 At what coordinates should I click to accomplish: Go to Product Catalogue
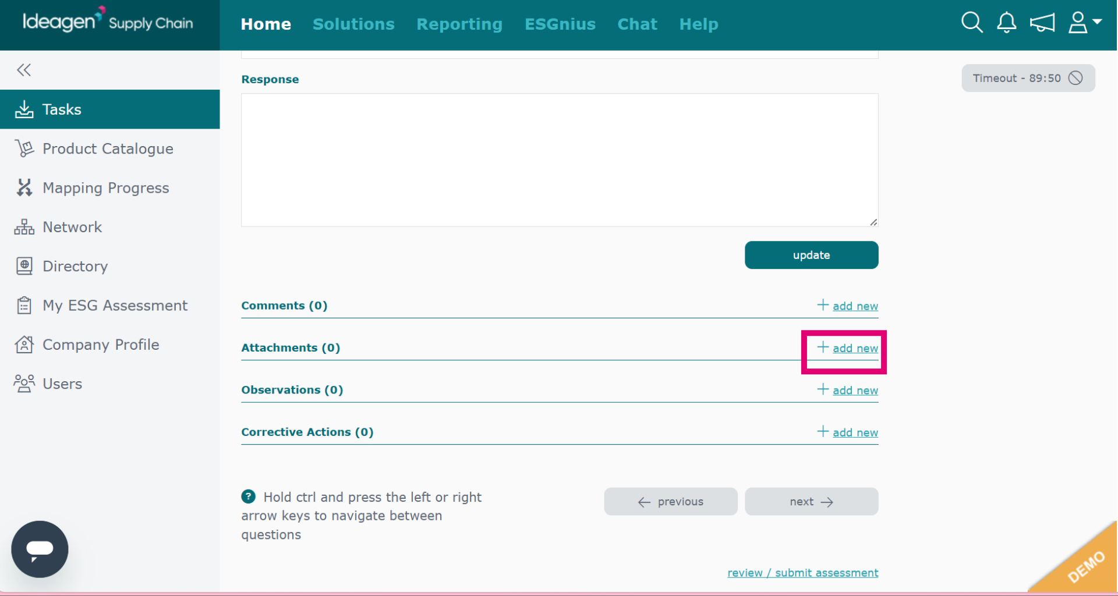click(110, 148)
